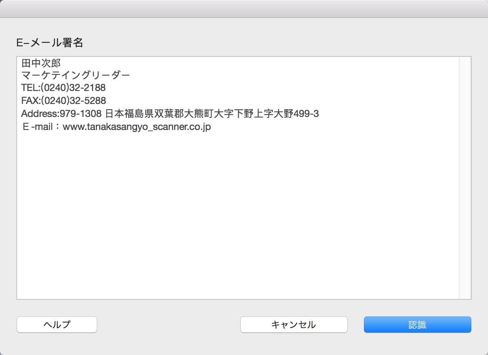Place cursor in マーケテイングリーダー job title
This screenshot has width=488, height=355.
(x=75, y=75)
